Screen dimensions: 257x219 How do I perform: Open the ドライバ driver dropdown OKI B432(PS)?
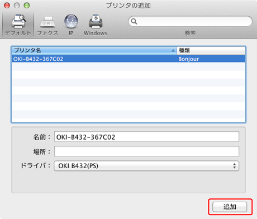pos(146,166)
